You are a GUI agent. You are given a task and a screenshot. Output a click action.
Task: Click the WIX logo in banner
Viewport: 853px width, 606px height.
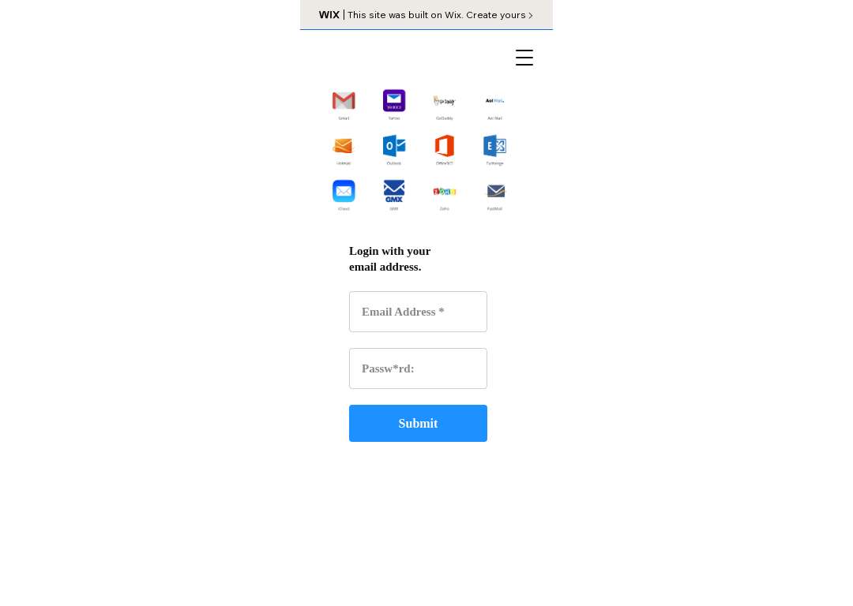[x=329, y=15]
